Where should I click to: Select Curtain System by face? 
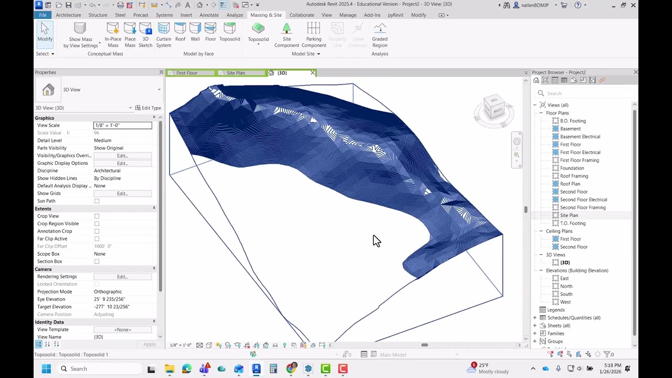tap(163, 35)
